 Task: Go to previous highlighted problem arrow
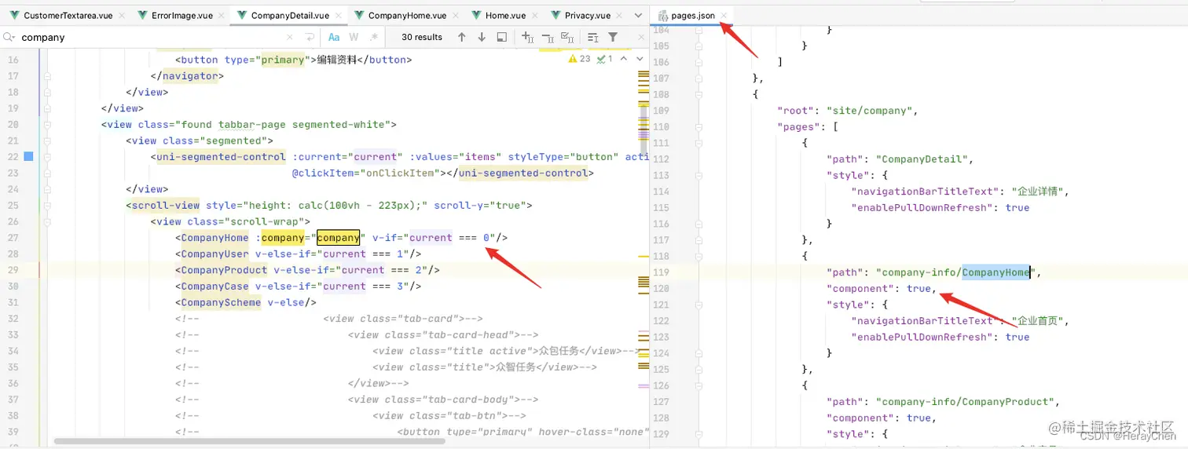(x=624, y=59)
